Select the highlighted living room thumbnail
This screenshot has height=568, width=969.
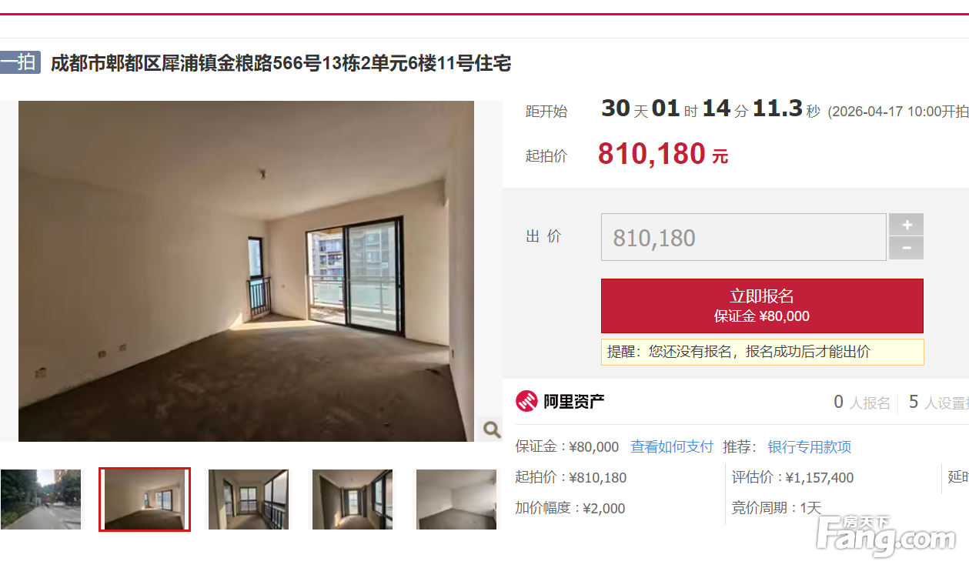(145, 500)
